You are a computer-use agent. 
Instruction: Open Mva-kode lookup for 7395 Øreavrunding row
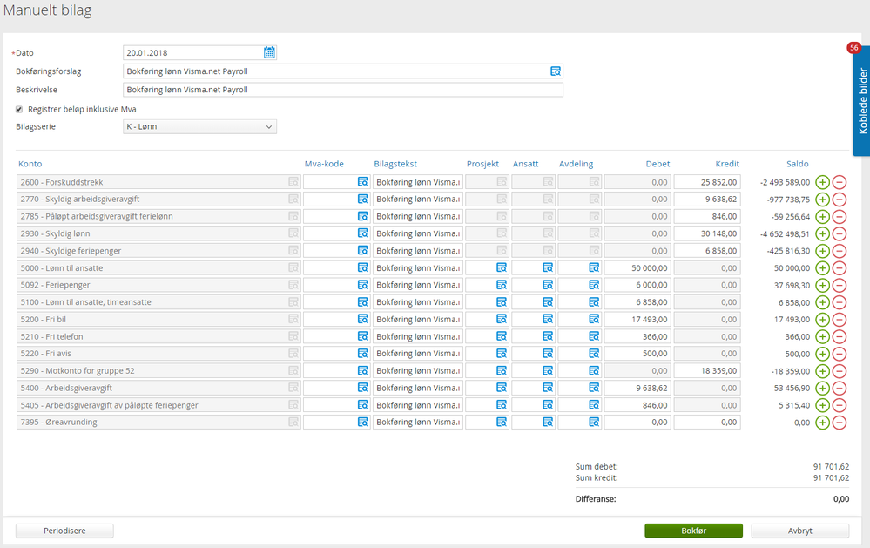(x=362, y=423)
